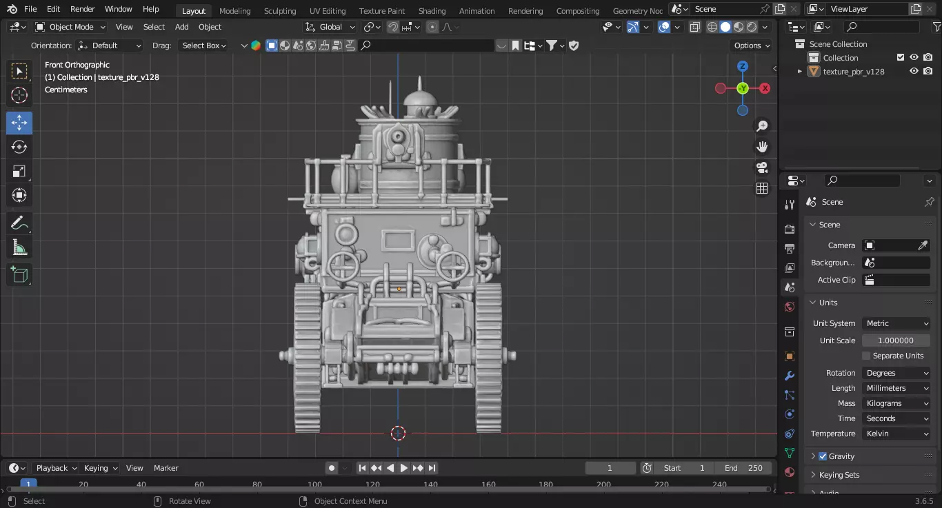Image resolution: width=942 pixels, height=508 pixels.
Task: Open the File menu
Action: (30, 9)
